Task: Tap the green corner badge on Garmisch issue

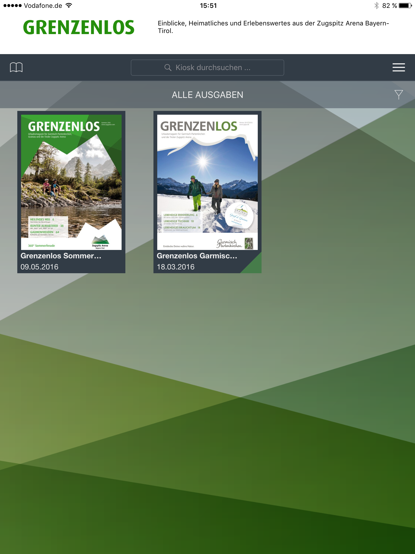Action: coord(254,266)
